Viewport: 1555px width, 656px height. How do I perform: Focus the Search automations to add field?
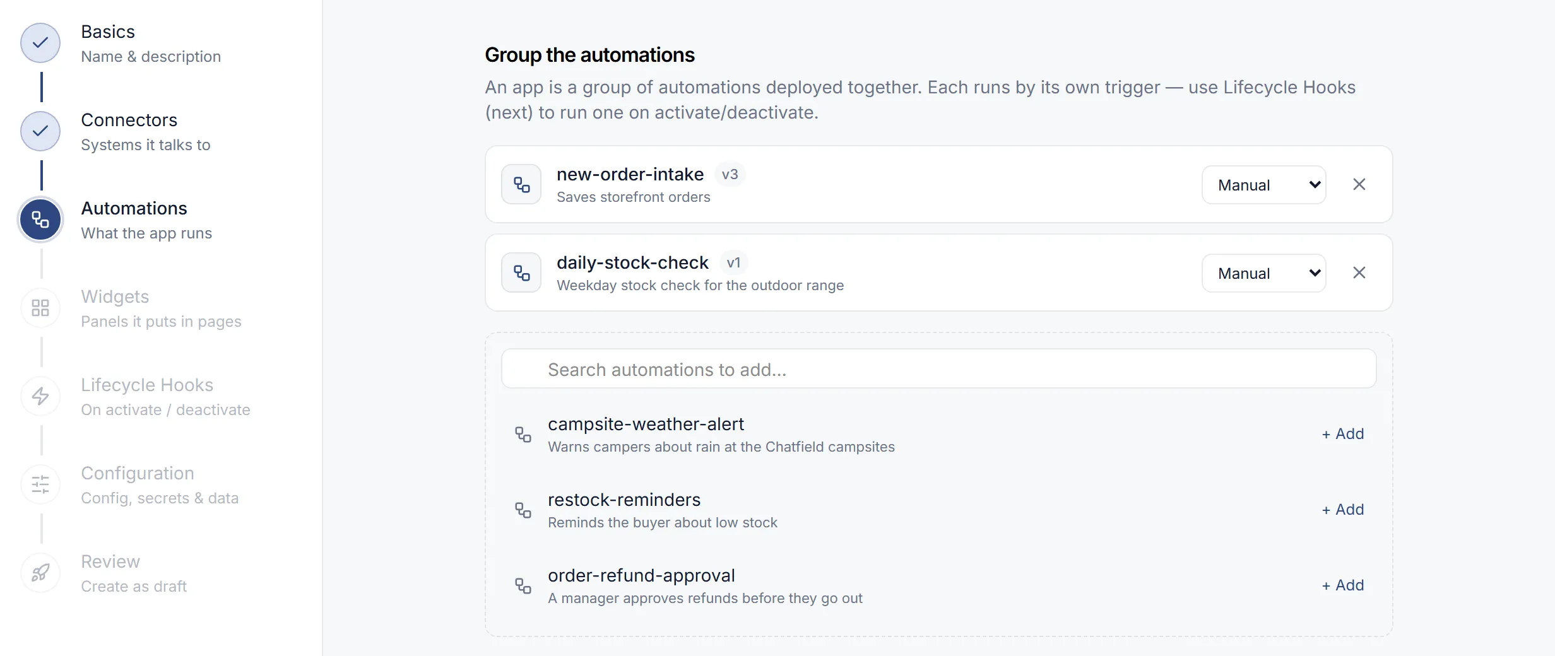pyautogui.click(x=938, y=369)
